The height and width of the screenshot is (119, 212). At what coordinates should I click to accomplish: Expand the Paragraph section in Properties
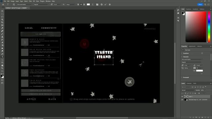coord(182,77)
